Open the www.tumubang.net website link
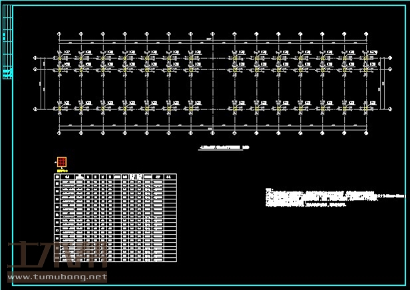 point(57,276)
